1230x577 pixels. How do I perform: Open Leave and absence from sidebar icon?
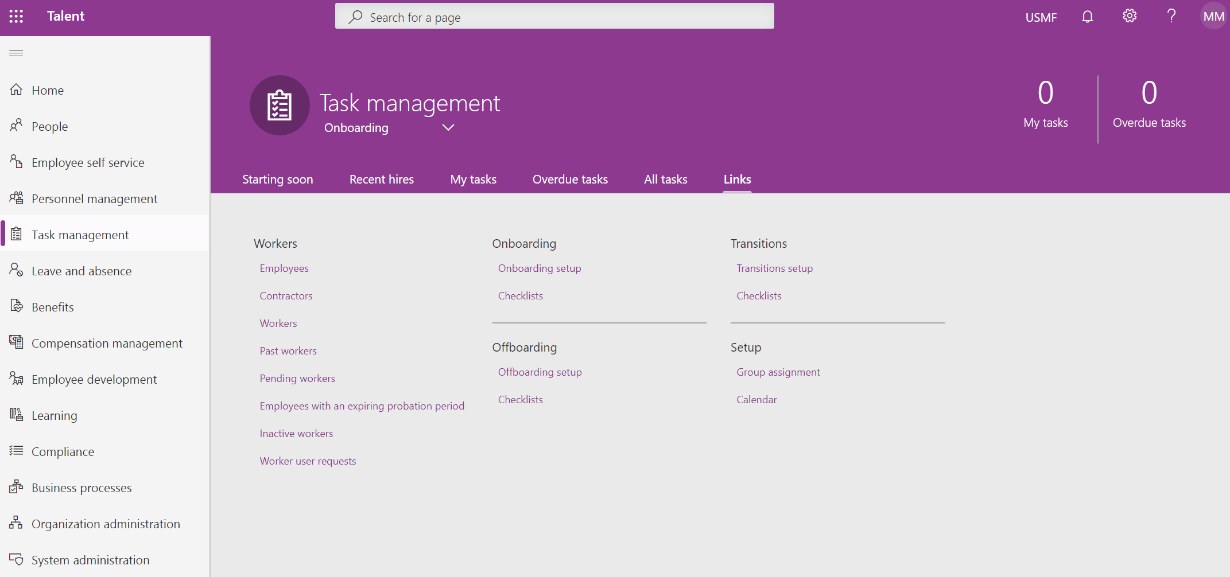point(16,270)
